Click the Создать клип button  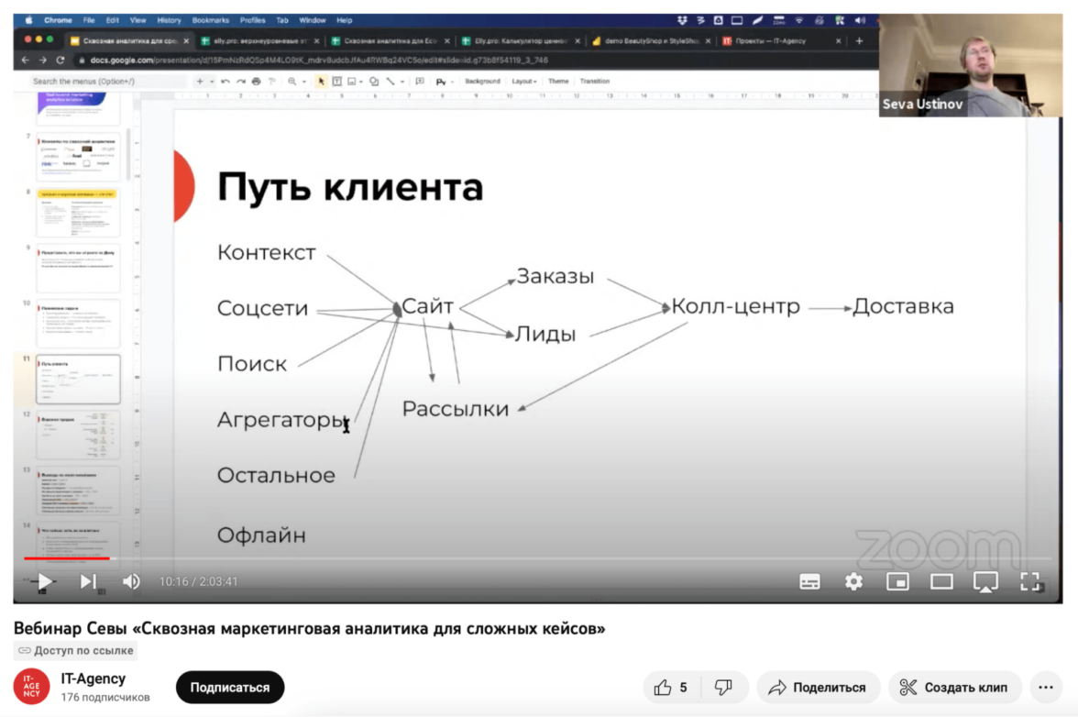(x=955, y=688)
